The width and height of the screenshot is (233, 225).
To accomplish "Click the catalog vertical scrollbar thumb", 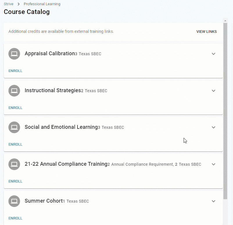I will (x=225, y=110).
